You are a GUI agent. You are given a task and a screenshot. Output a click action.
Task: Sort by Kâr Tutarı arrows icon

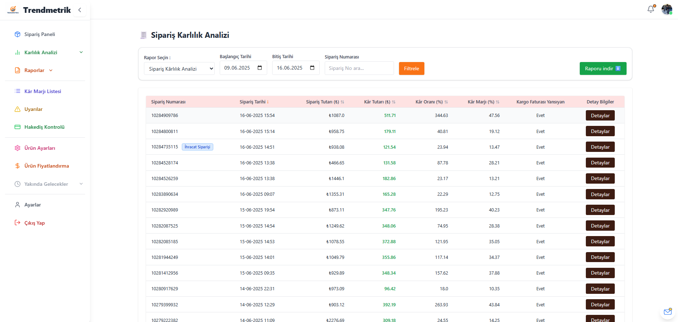point(394,102)
